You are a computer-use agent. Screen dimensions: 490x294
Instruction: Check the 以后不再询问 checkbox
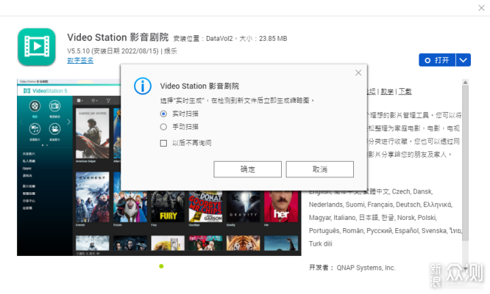163,143
